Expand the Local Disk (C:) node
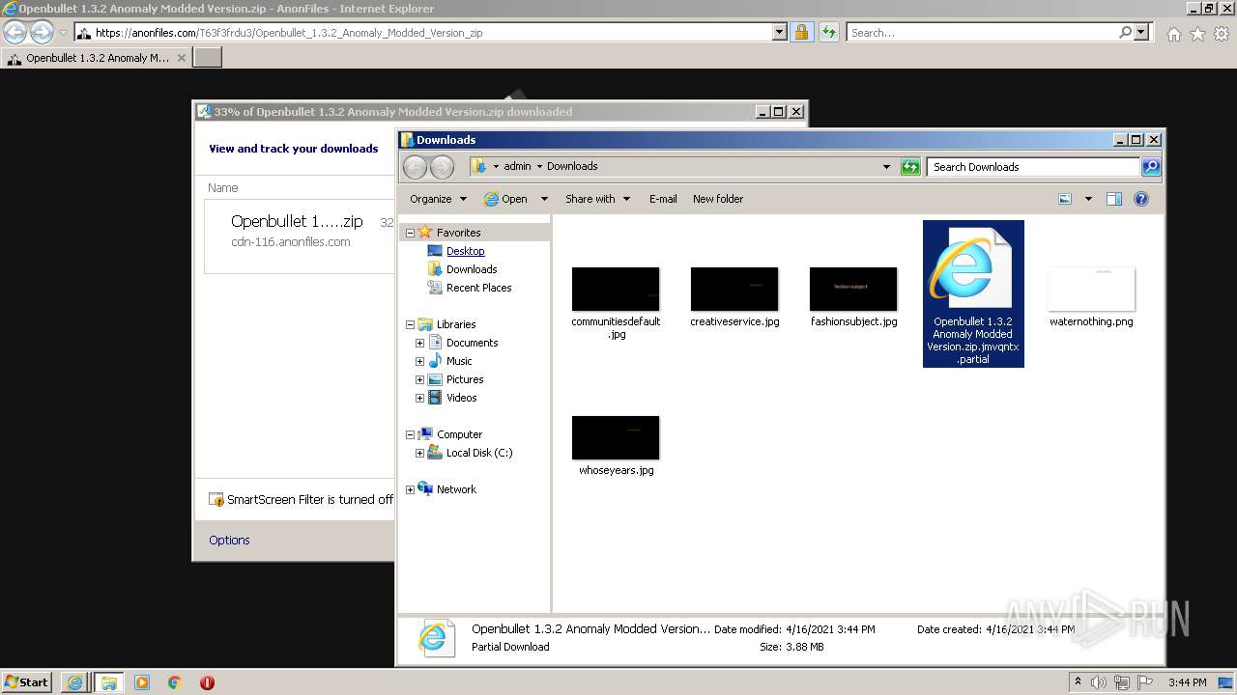Image resolution: width=1237 pixels, height=695 pixels. (419, 453)
